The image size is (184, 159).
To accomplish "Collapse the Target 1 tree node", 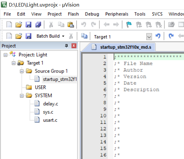I will (x=14, y=63).
